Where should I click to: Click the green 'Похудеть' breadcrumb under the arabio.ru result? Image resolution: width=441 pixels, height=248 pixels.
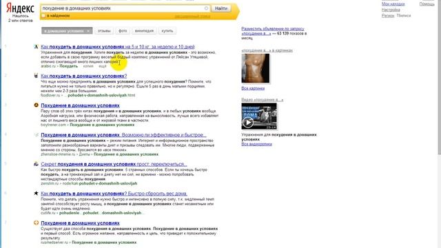[x=69, y=66]
